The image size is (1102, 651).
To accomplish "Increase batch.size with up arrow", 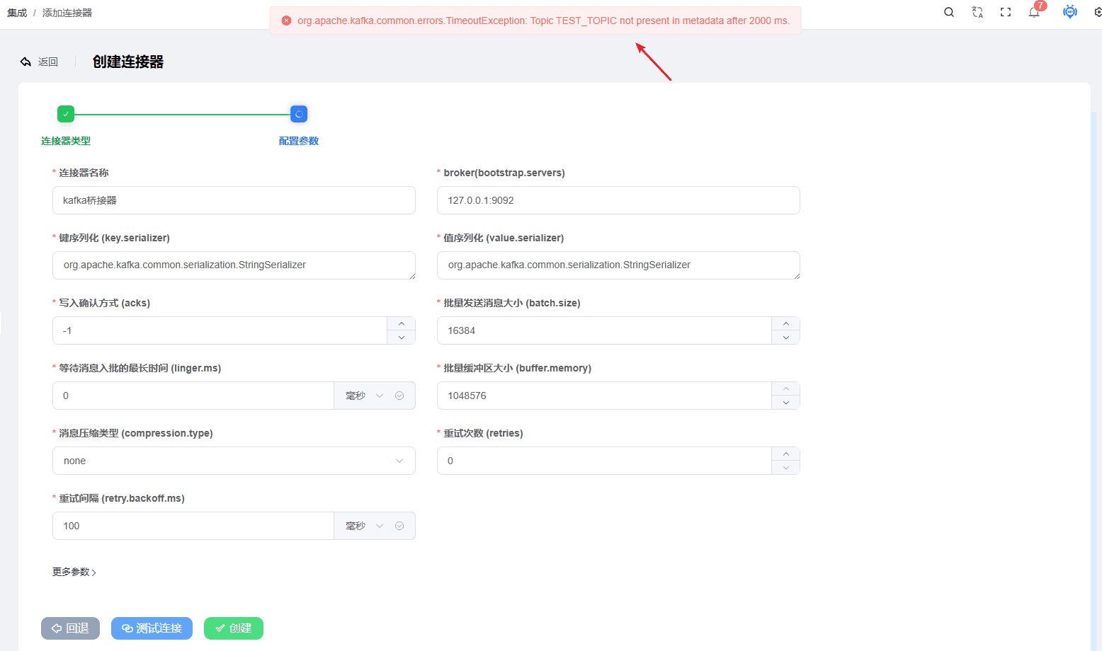I will (x=786, y=323).
